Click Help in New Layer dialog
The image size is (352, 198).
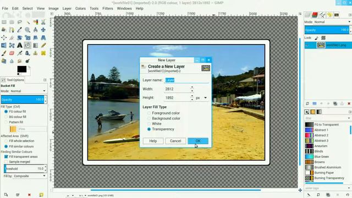[153, 141]
